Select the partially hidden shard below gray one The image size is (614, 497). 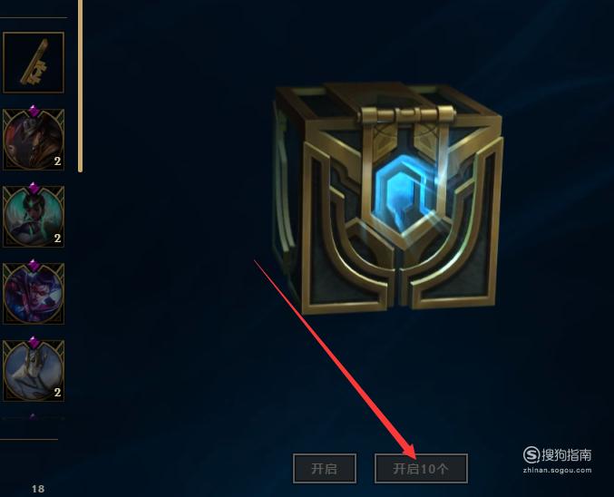pos(34,417)
